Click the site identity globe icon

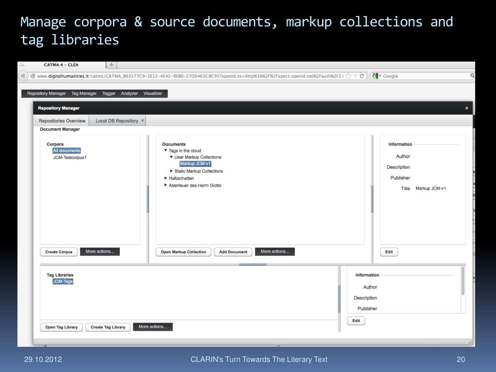point(32,76)
